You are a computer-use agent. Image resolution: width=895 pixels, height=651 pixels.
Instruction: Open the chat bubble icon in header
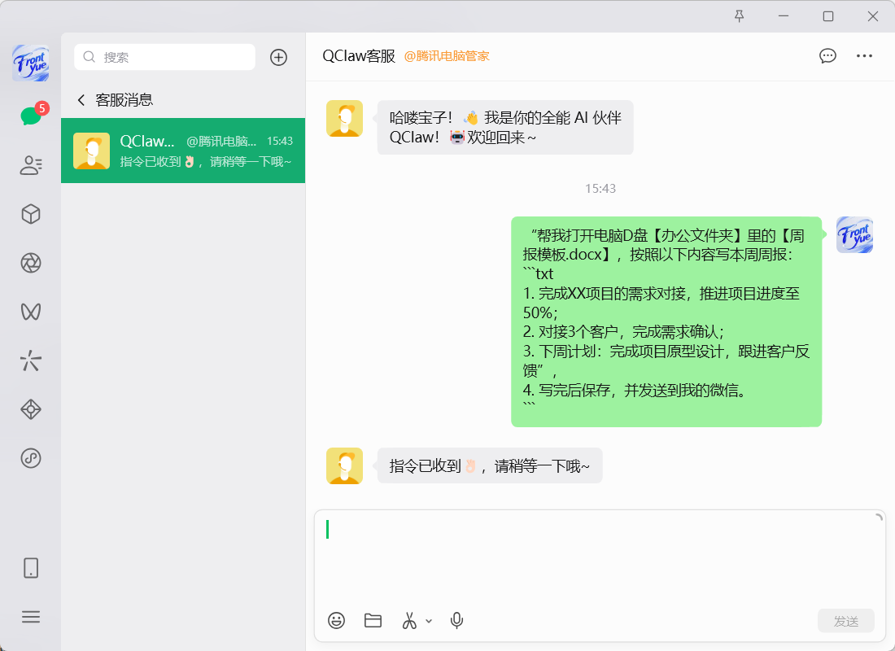click(827, 56)
